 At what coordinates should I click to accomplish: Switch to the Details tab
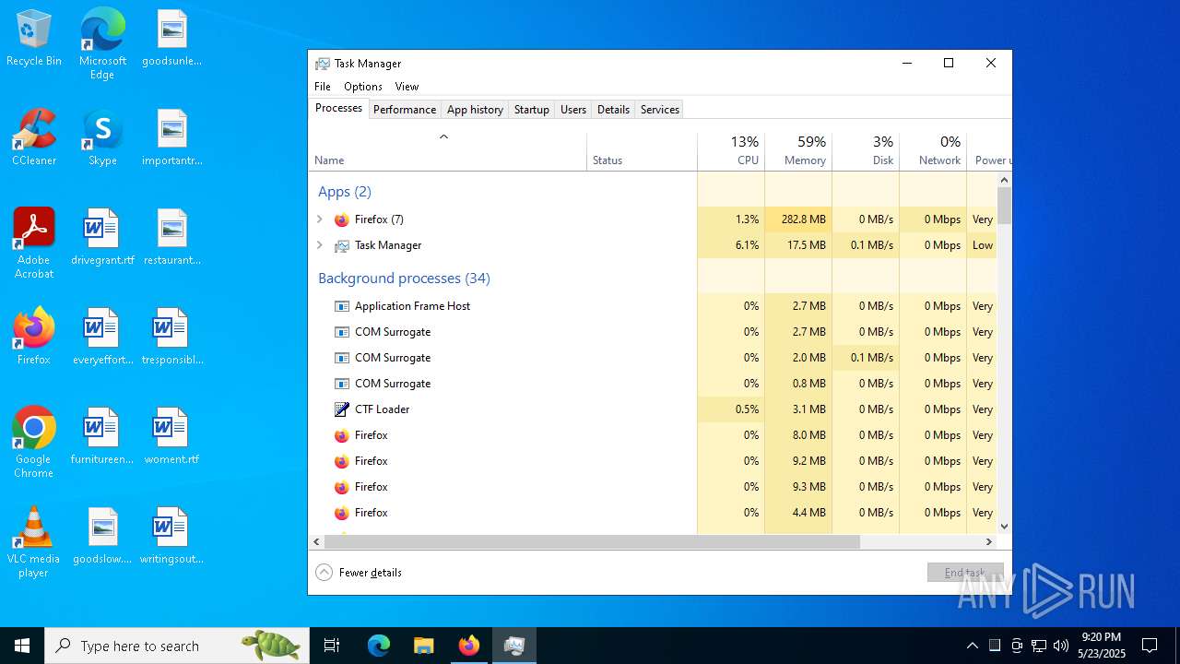click(x=613, y=110)
